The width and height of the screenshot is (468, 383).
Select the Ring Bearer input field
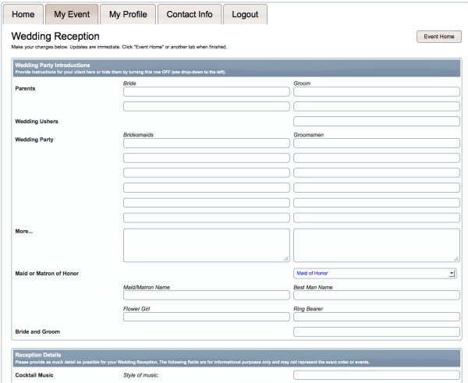click(376, 317)
